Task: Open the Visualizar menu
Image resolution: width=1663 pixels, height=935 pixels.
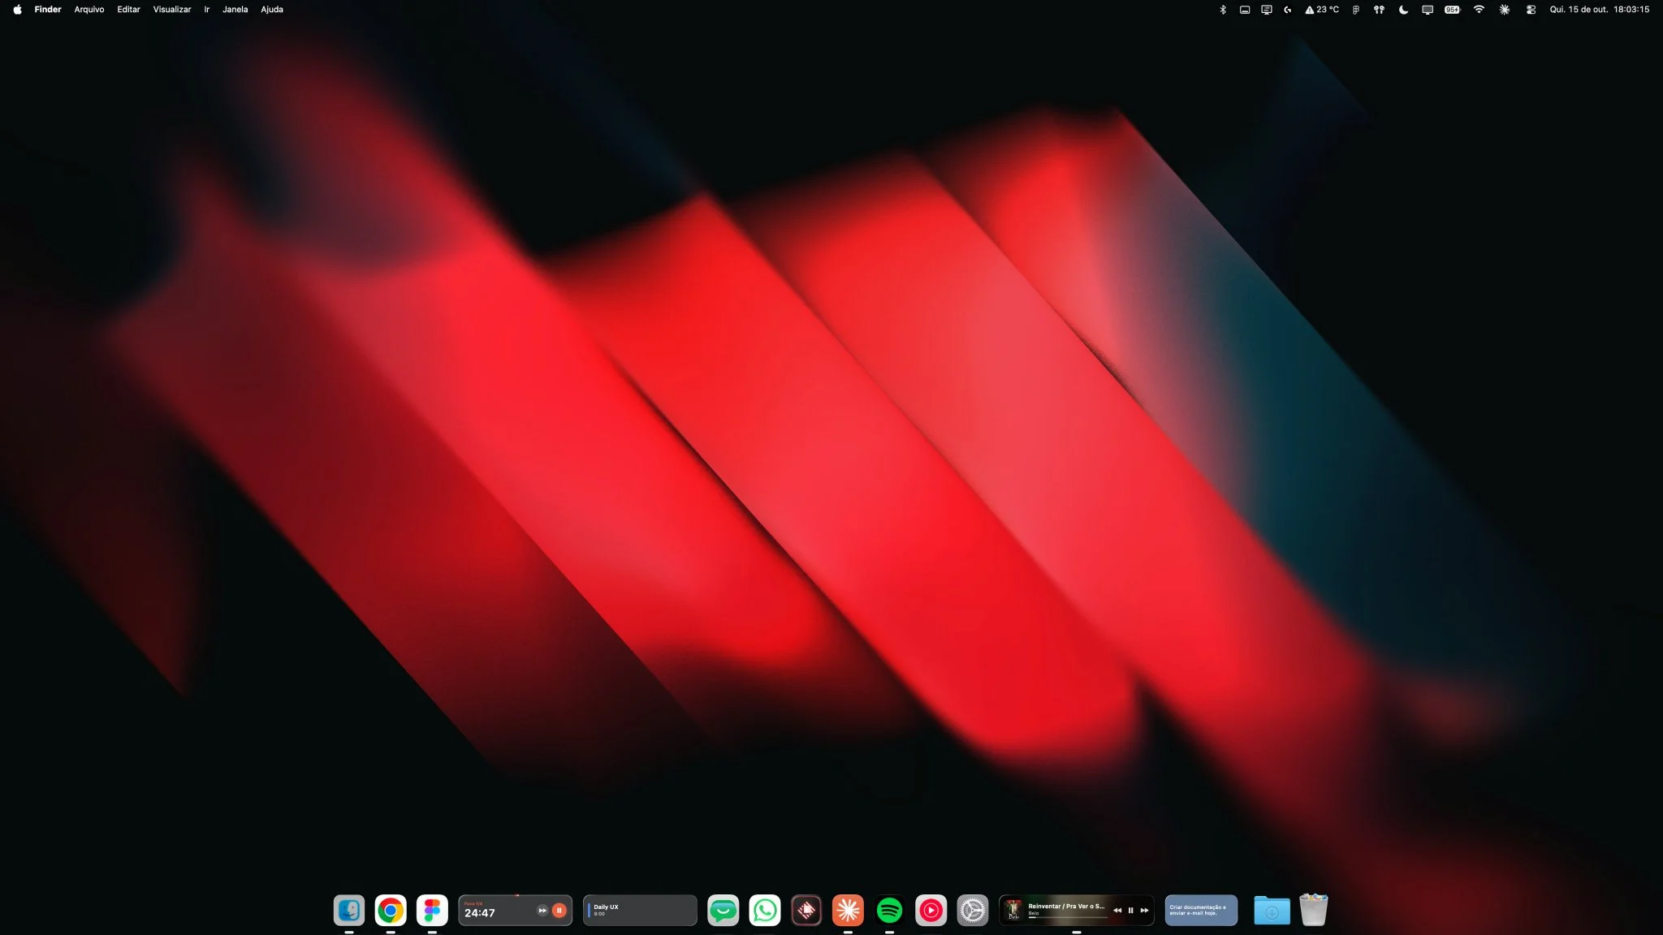Action: [172, 10]
